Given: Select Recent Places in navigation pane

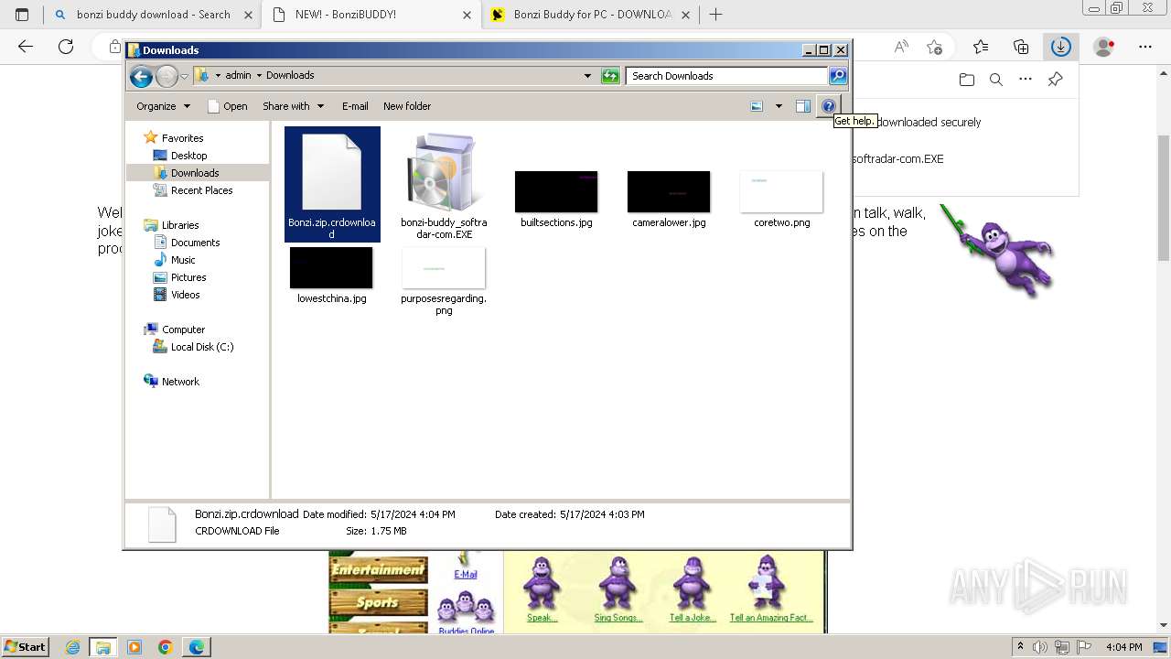Looking at the screenshot, I should coord(201,190).
